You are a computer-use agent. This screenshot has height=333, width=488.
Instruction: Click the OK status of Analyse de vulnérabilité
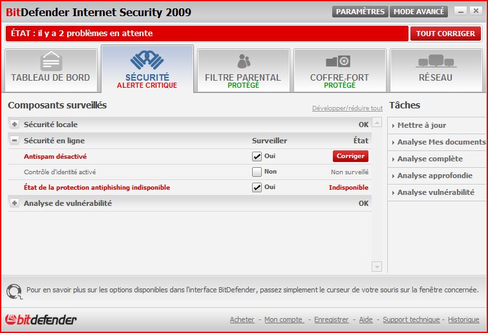(x=363, y=203)
